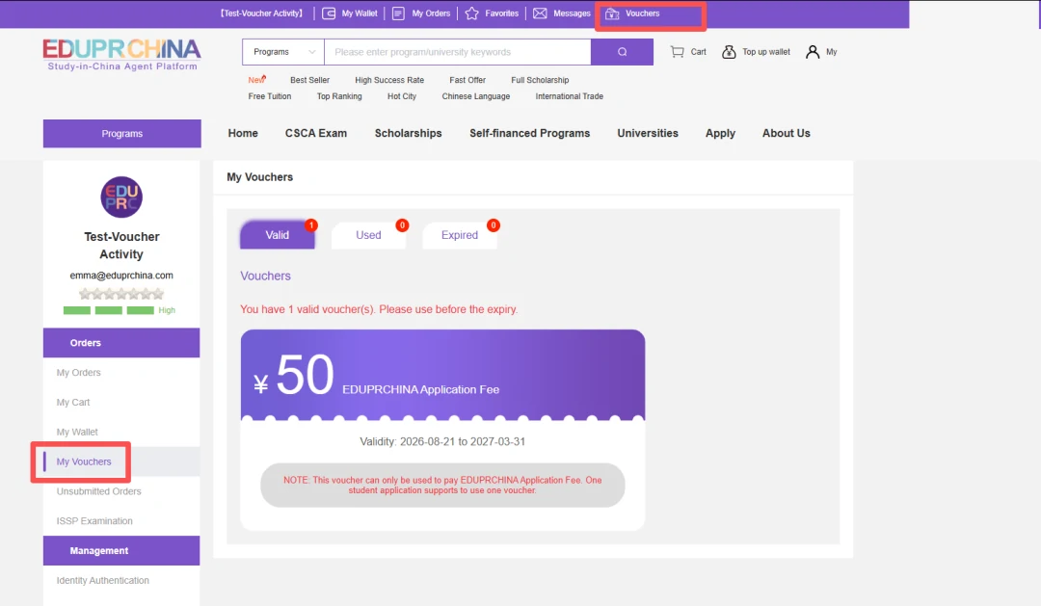Viewport: 1041px width, 606px height.
Task: Switch to the Valid vouchers tab
Action: 278,235
